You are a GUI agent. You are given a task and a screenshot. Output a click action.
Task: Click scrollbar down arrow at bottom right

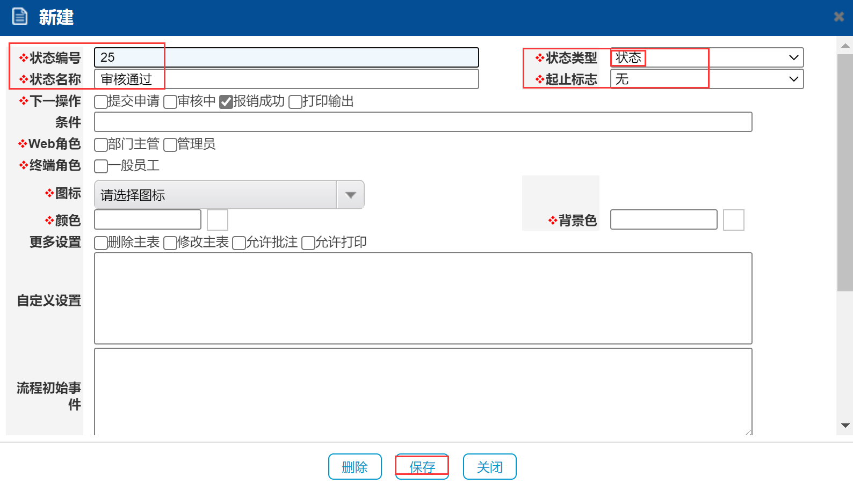[x=845, y=426]
